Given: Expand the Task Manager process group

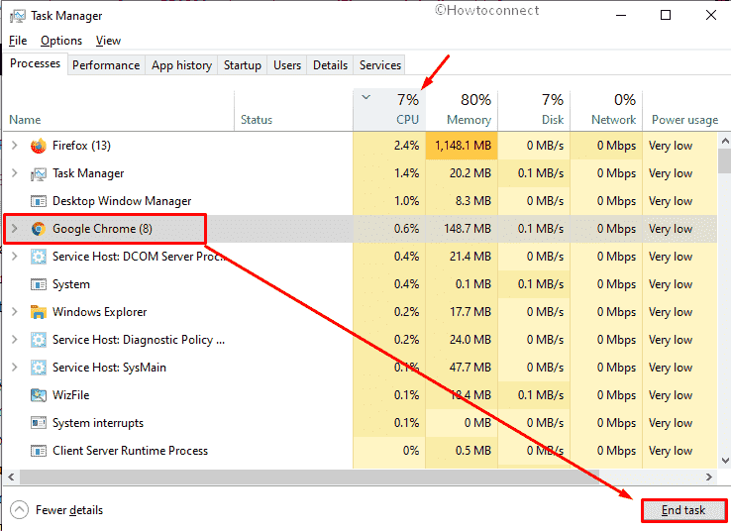Looking at the screenshot, I should (x=15, y=173).
